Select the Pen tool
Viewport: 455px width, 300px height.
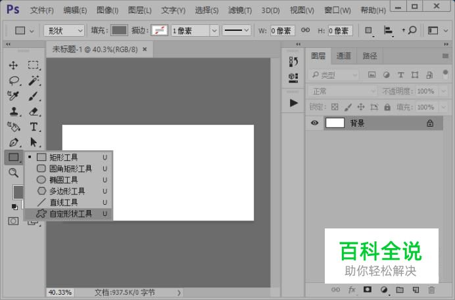[14, 142]
